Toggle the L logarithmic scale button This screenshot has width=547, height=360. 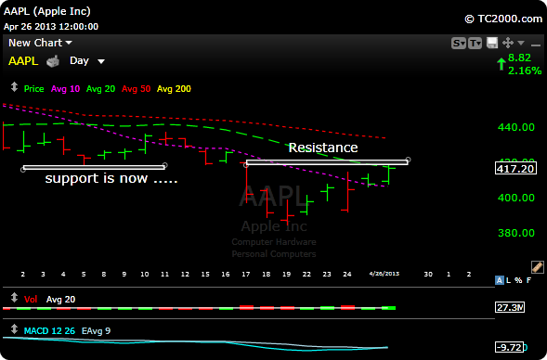point(509,280)
